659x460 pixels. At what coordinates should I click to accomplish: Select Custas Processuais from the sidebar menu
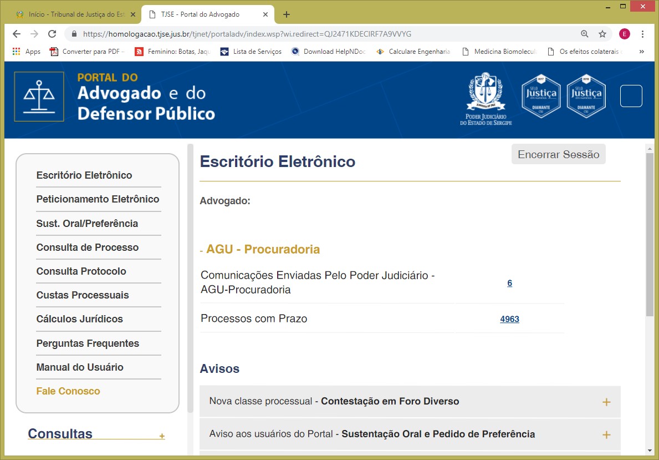pyautogui.click(x=83, y=295)
